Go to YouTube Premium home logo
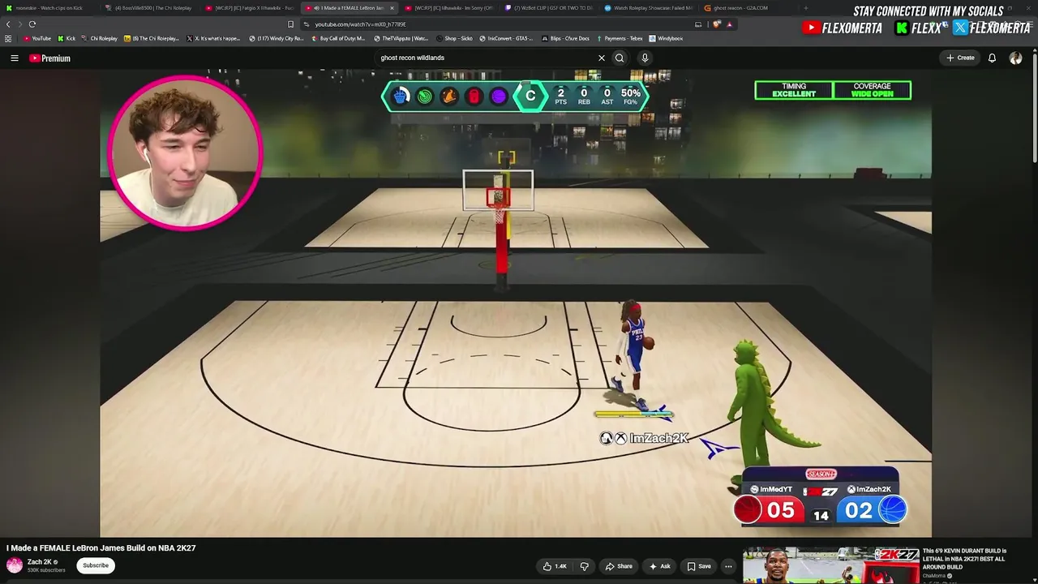Viewport: 1038px width, 584px height. coord(50,58)
